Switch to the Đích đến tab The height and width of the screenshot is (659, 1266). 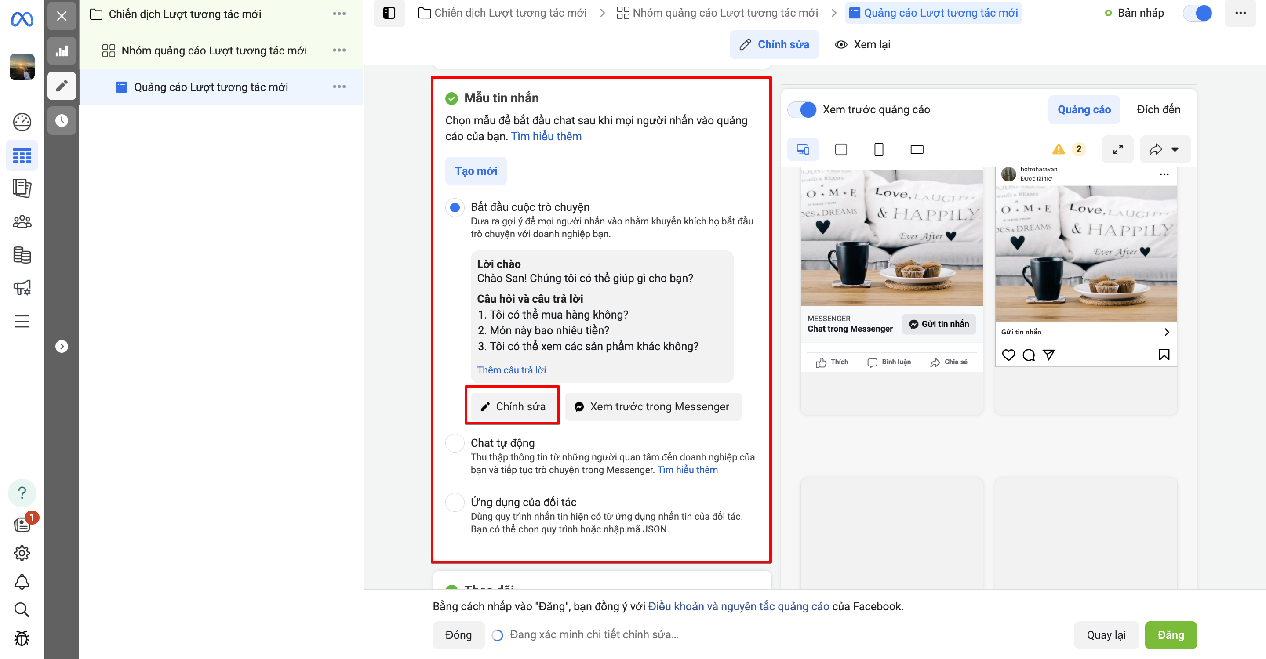coord(1158,109)
